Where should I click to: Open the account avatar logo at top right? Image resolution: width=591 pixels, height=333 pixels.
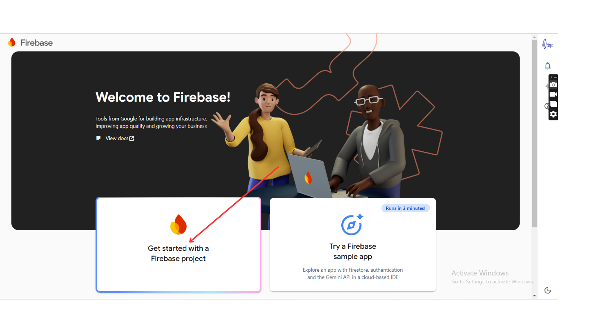[x=547, y=44]
